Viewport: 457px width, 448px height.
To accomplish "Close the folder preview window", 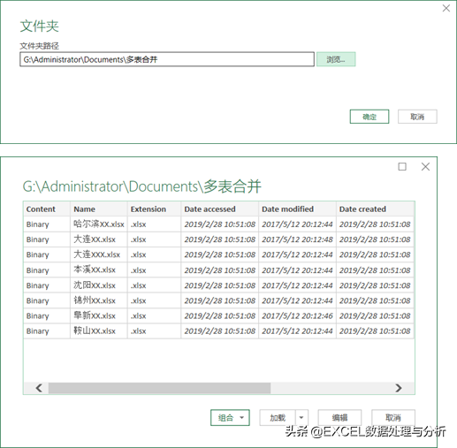I will coord(425,167).
